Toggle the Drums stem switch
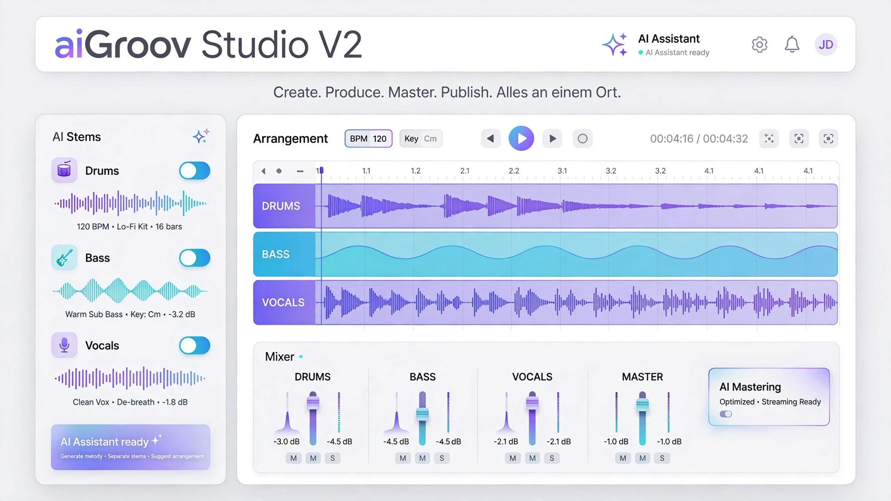 (x=194, y=170)
